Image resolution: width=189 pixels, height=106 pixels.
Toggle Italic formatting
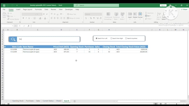26,18
